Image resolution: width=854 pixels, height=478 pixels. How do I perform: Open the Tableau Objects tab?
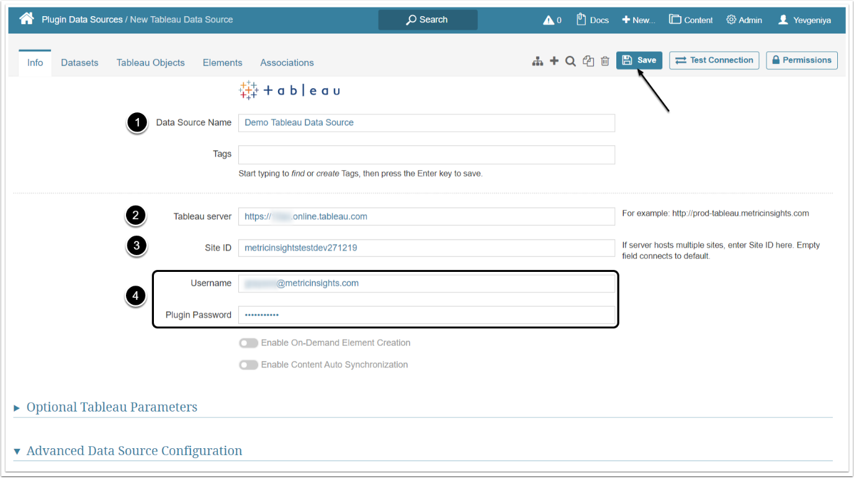point(151,63)
